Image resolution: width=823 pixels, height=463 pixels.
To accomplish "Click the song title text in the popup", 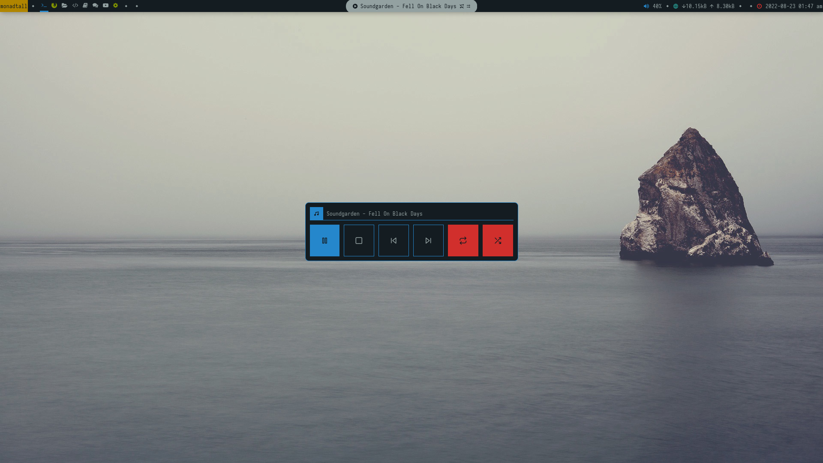I will 374,213.
